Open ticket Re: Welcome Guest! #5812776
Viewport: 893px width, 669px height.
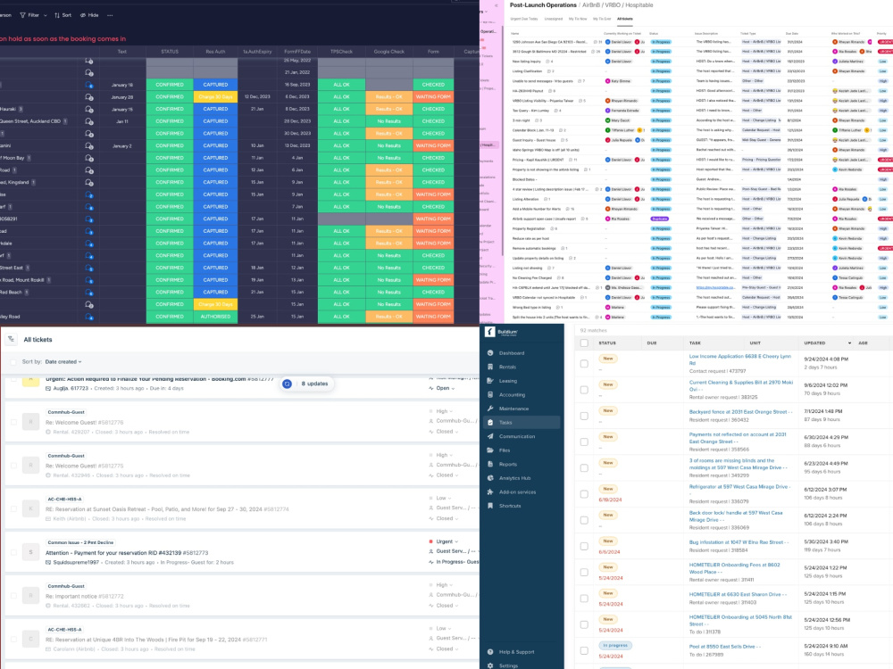(84, 423)
